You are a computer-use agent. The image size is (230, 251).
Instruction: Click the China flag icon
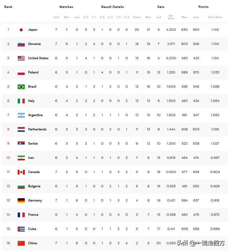21,243
